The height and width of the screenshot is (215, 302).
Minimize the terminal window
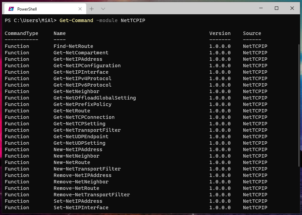coord(261,8)
